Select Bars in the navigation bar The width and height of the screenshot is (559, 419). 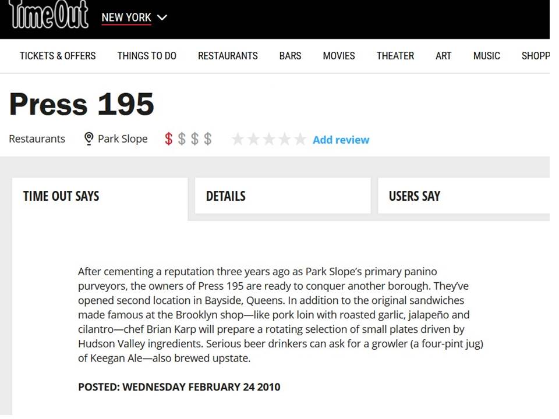pyautogui.click(x=290, y=56)
